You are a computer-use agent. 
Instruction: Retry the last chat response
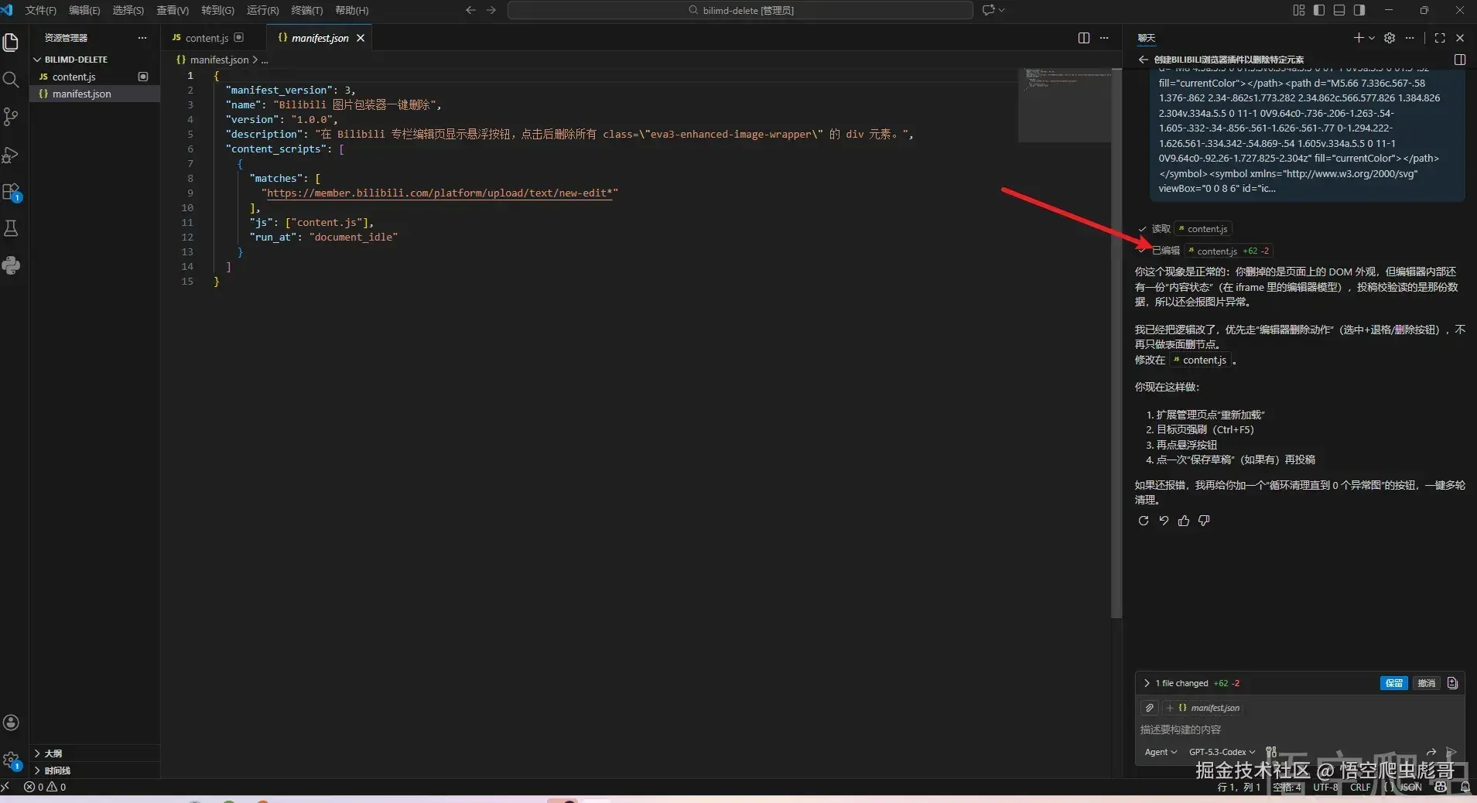(1144, 521)
